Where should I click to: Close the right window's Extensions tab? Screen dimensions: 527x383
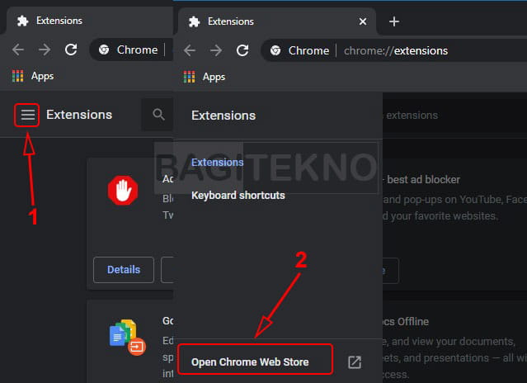pyautogui.click(x=363, y=21)
